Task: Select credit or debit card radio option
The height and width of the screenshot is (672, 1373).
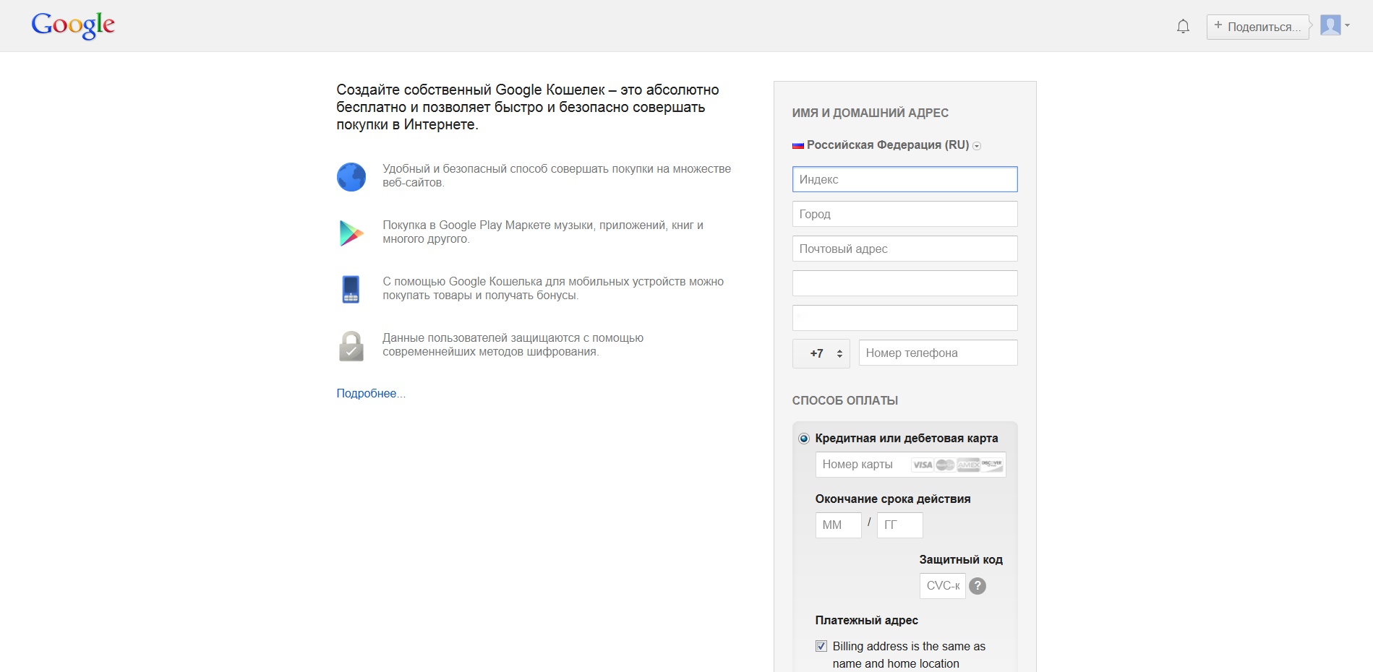Action: tap(803, 439)
